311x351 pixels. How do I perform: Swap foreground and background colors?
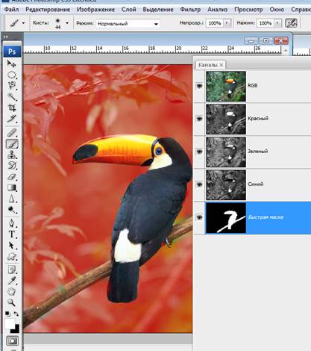coord(16,314)
